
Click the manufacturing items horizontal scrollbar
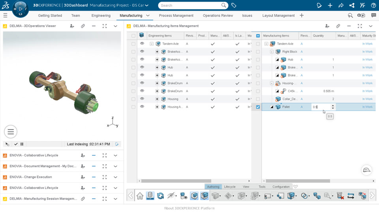[x=298, y=181]
